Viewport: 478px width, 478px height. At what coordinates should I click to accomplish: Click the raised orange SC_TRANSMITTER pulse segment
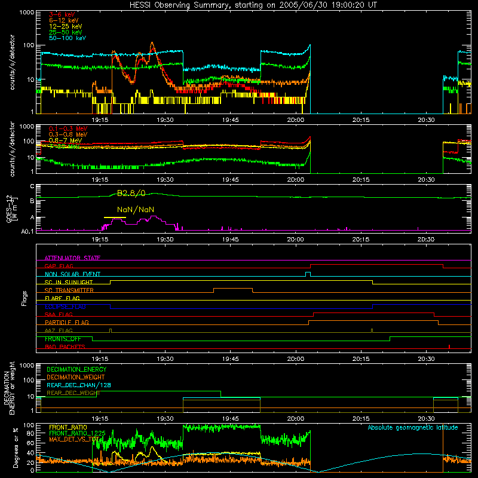233,289
